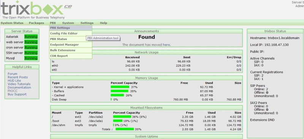
Task: Click root filesystem size 4.02 GB
Action: pos(235,117)
